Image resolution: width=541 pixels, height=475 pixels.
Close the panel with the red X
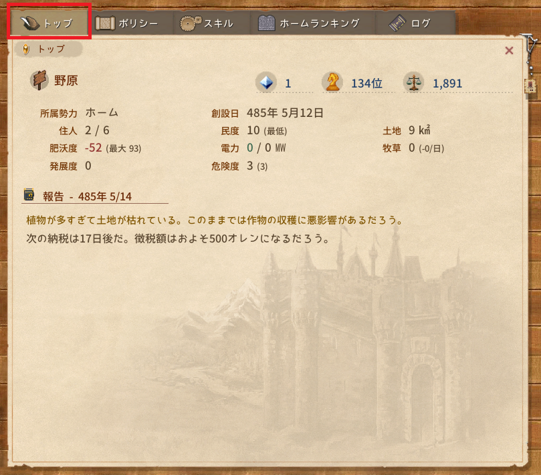(x=509, y=51)
